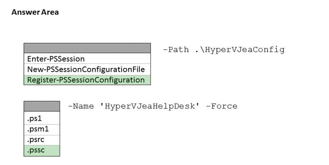The width and height of the screenshot is (329, 165).
Task: Click the -Path parameter text
Action: tap(176, 50)
